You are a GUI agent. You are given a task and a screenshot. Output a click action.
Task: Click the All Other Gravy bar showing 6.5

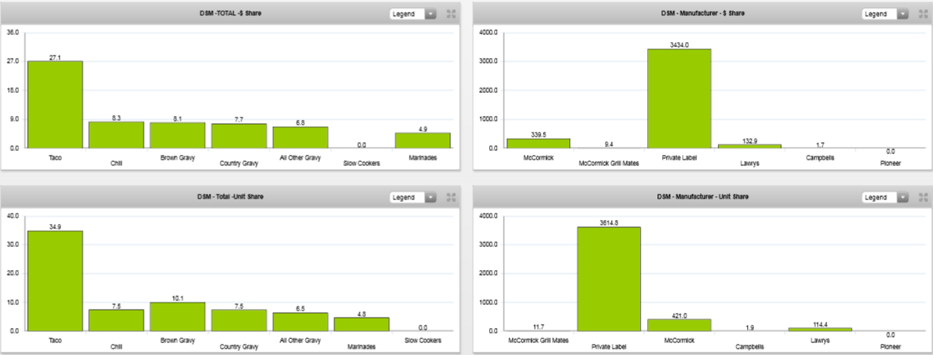300,322
